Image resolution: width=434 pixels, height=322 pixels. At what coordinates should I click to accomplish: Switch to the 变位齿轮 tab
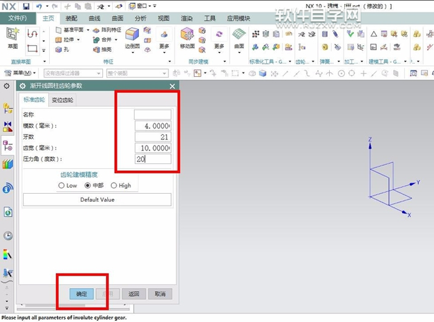62,100
